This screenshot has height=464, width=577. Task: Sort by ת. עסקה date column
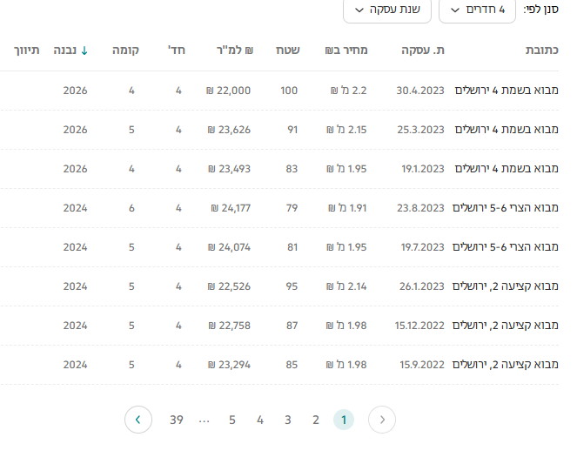423,50
